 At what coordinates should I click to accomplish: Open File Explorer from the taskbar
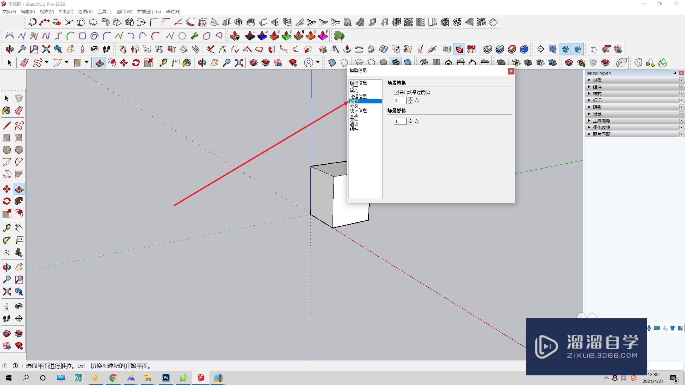pyautogui.click(x=148, y=378)
